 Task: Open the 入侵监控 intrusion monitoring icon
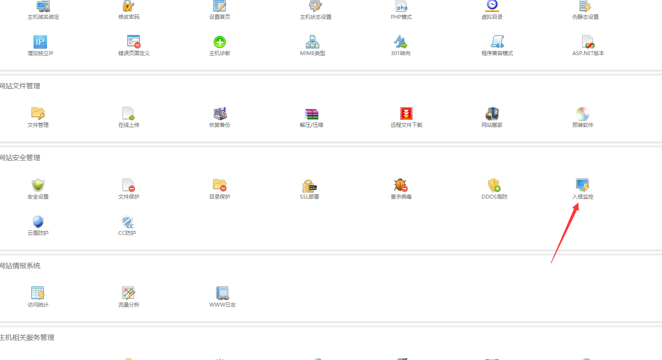[582, 185]
